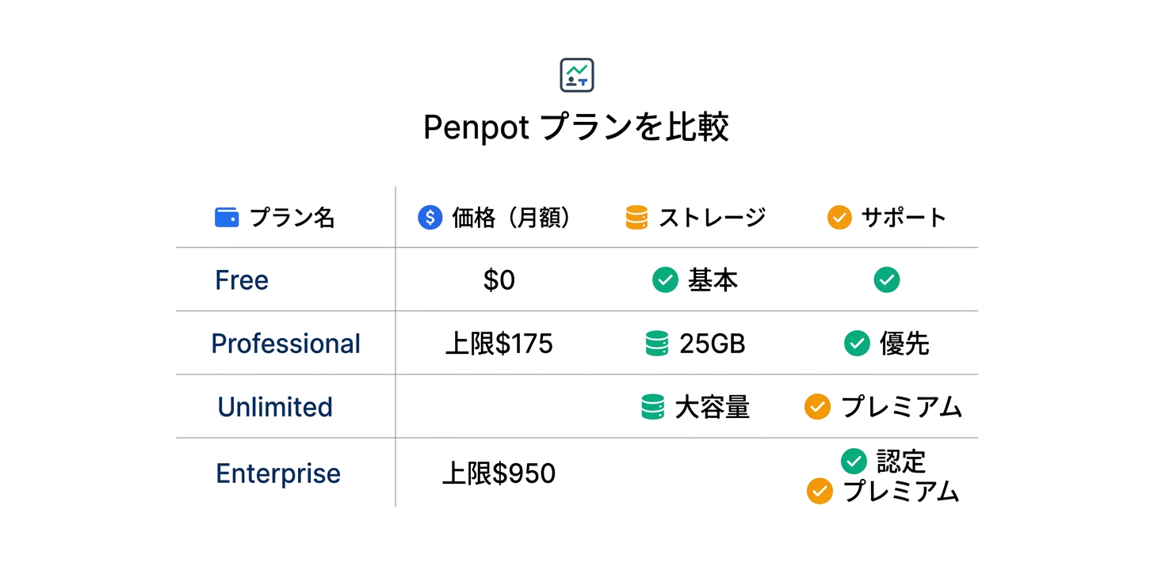Click the blue wallet icon beside プラン名
Image resolution: width=1154 pixels, height=570 pixels.
click(227, 217)
